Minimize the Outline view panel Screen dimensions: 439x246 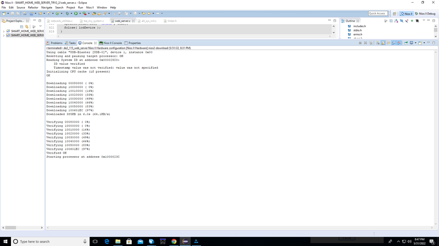[x=428, y=20]
